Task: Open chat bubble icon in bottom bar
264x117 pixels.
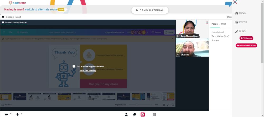Action: (x=135, y=114)
